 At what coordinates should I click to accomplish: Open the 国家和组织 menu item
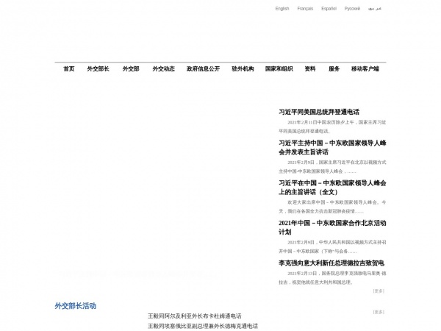pos(279,68)
